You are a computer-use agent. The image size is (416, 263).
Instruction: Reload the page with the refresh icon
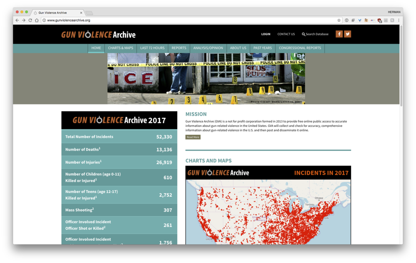pyautogui.click(x=30, y=20)
